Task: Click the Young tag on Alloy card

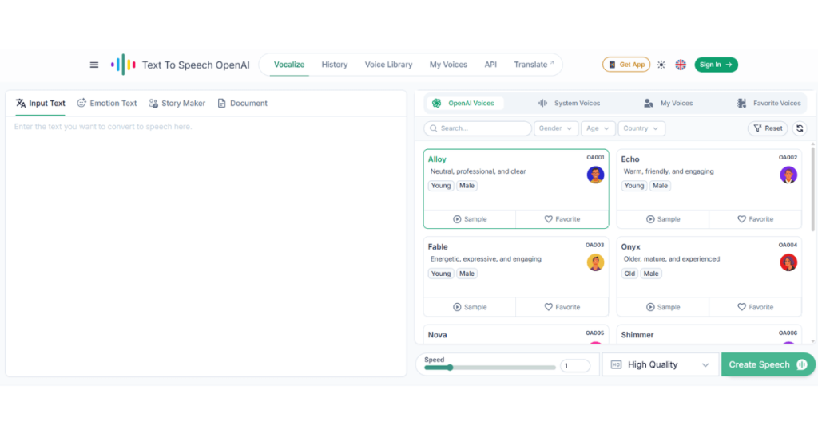Action: (x=441, y=186)
